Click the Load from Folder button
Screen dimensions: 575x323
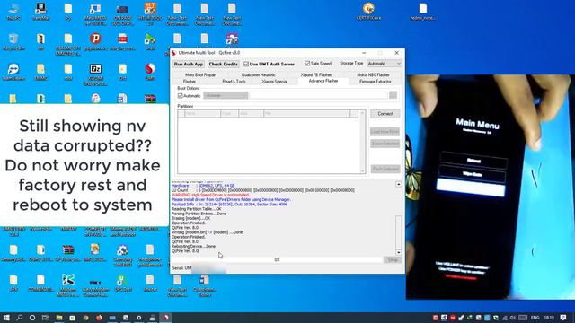pyautogui.click(x=385, y=132)
